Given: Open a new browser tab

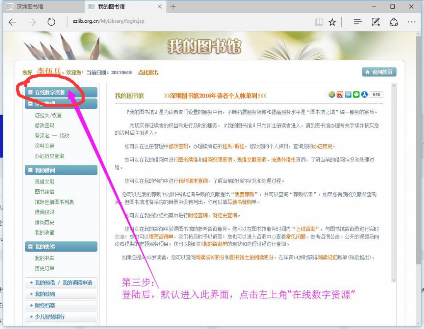Looking at the screenshot, I should (173, 7).
